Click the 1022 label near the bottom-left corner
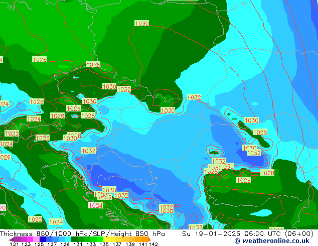This screenshot has width=318, height=246. tap(35, 219)
